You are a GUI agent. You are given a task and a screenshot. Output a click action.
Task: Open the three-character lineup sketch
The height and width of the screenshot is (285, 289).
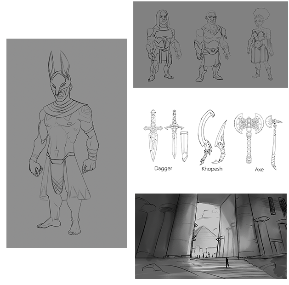pos(210,45)
